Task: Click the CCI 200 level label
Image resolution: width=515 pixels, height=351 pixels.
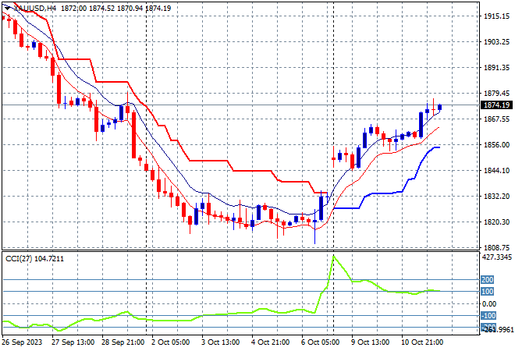Action: [487, 280]
